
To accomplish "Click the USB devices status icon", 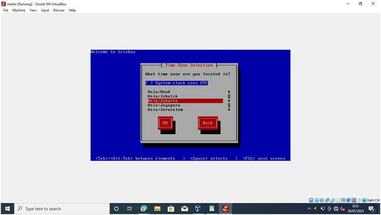I will point(333,200).
